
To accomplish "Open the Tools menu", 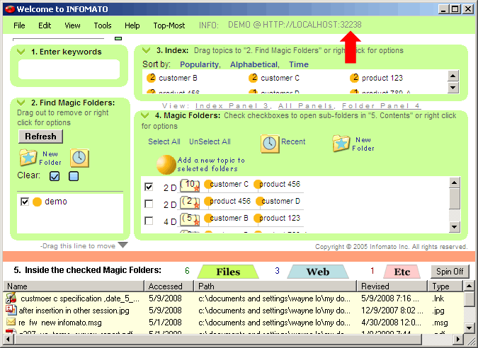I will point(103,25).
